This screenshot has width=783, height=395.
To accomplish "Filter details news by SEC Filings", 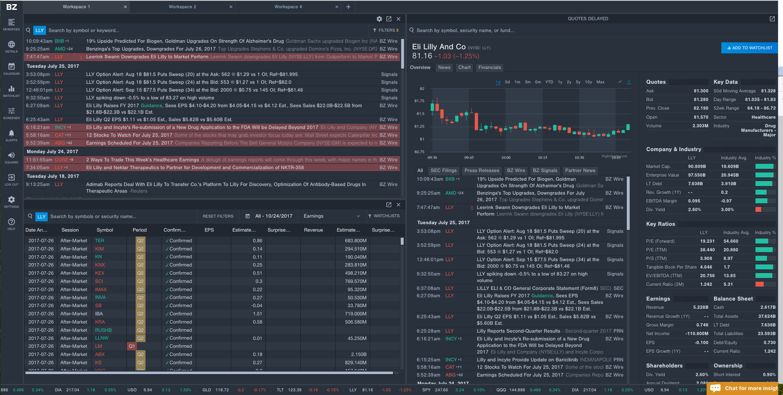I will pyautogui.click(x=443, y=170).
